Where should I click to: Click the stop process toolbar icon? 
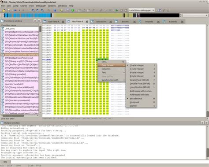coord(126,10)
